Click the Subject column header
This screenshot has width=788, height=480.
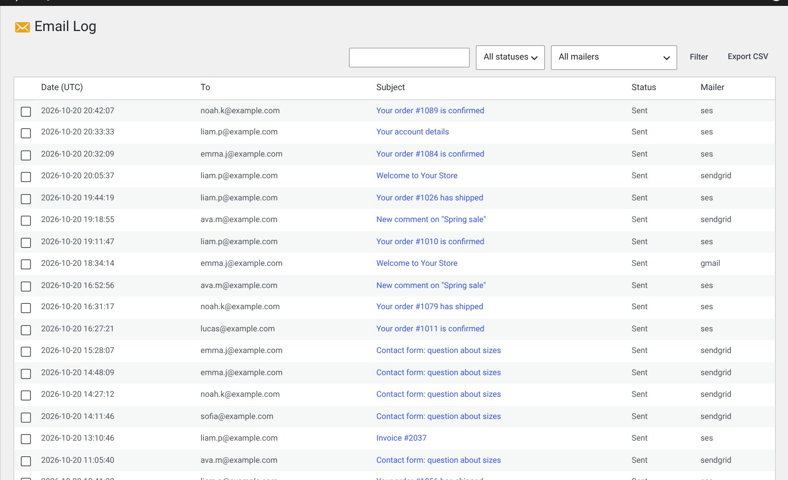click(x=391, y=87)
